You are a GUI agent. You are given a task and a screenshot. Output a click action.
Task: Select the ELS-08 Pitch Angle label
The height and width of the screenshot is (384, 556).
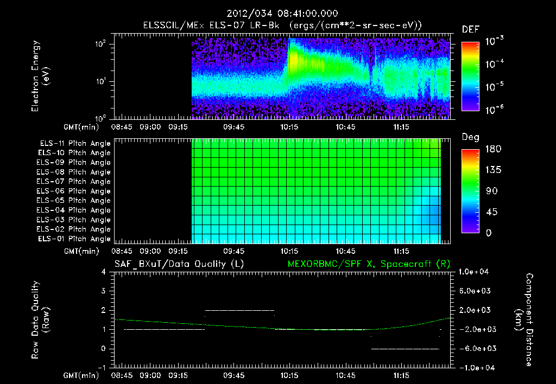[73, 172]
